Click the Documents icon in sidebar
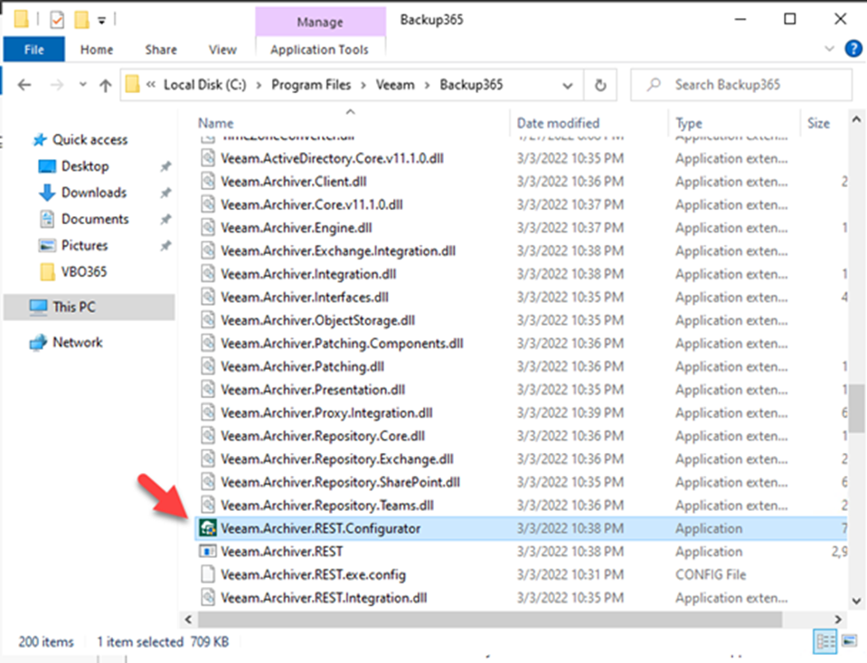Image resolution: width=867 pixels, height=663 pixels. [x=47, y=219]
